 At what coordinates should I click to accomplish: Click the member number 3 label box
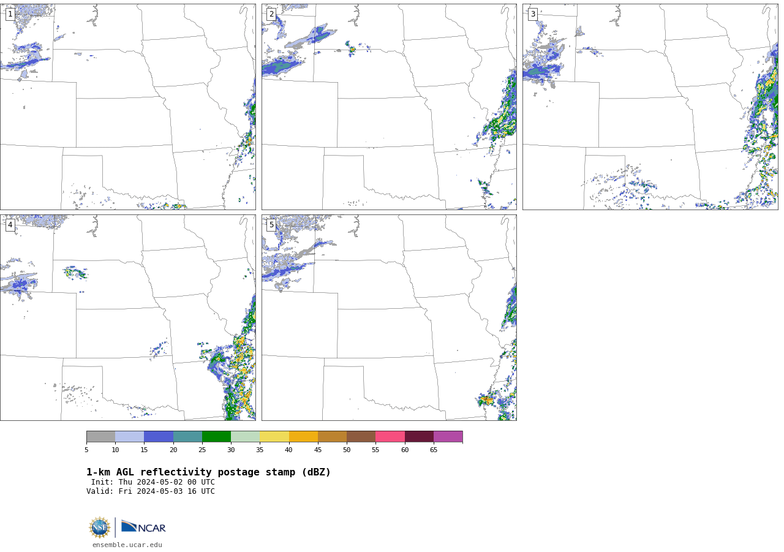(x=533, y=14)
